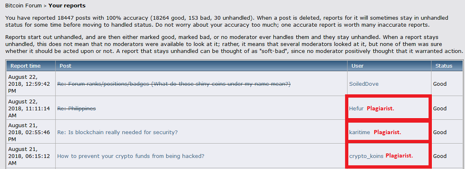Viewport: 465px width, 169px height.
Task: Open How to prevent crypto funds hacked post
Action: [x=131, y=156]
